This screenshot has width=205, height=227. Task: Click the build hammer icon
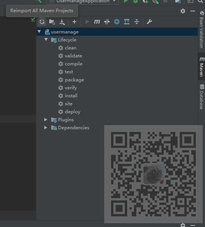click(x=39, y=1)
